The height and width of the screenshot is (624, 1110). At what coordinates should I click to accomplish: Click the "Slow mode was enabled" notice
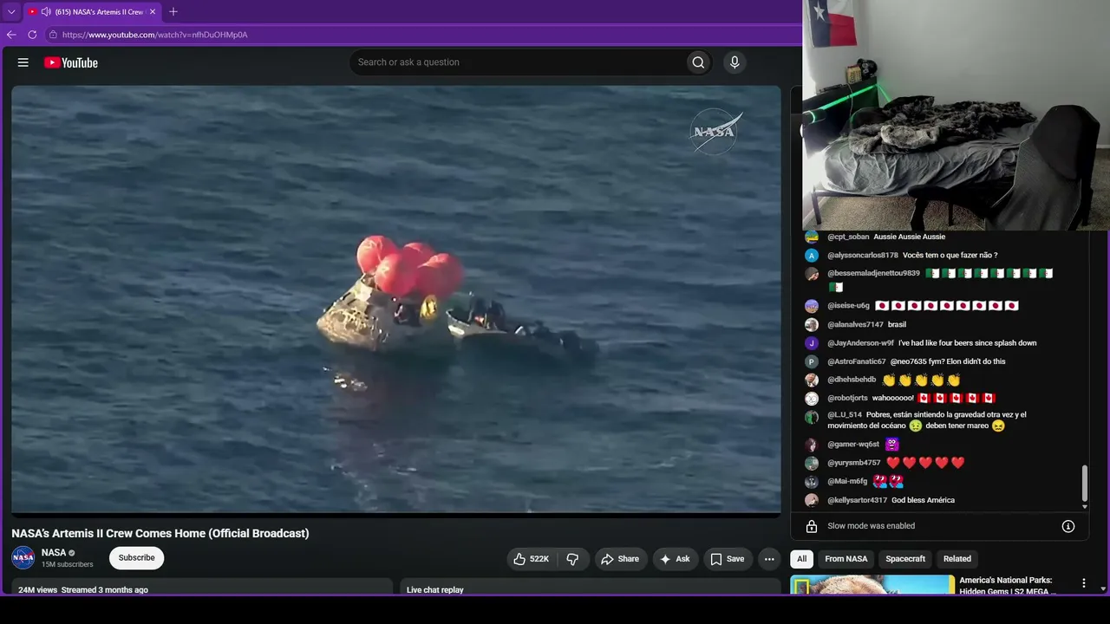point(871,526)
